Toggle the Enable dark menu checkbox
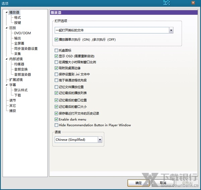201x190 pixels. [x=56, y=119]
